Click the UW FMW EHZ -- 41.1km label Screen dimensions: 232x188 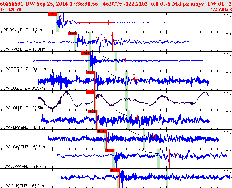(25, 127)
